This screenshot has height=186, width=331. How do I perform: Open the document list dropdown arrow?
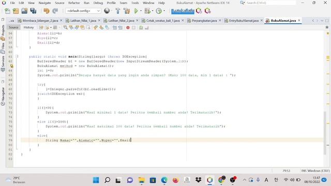click(x=322, y=21)
